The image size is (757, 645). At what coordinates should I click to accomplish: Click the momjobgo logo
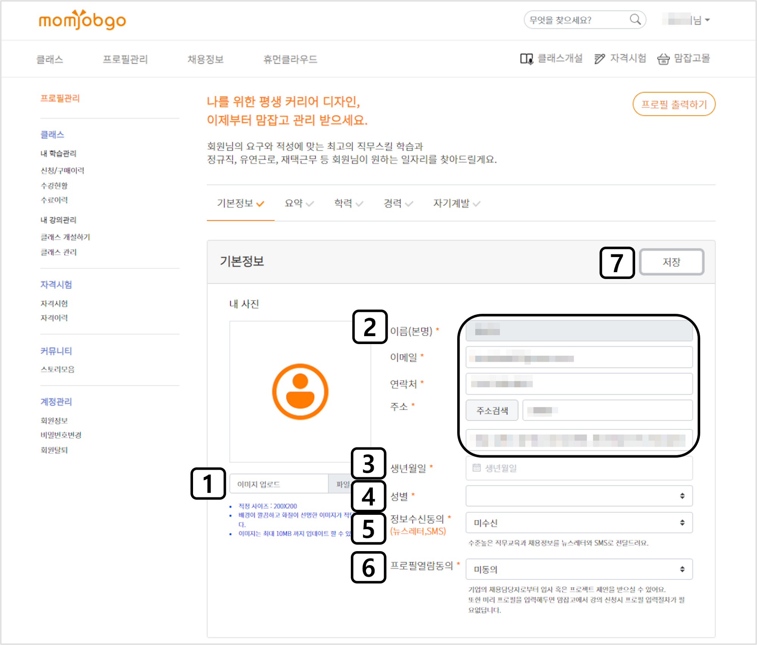[x=82, y=20]
